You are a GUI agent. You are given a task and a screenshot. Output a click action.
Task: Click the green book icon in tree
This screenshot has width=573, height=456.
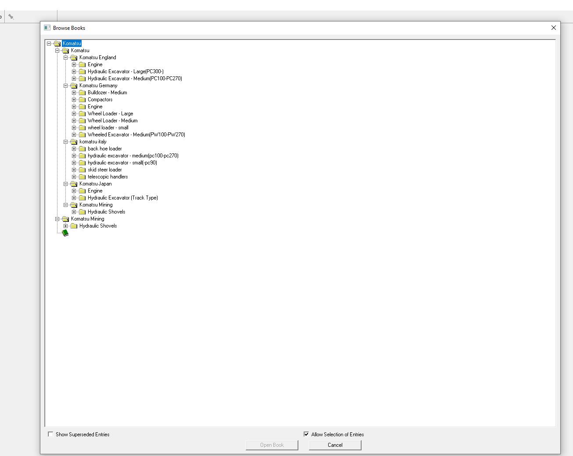coord(65,233)
